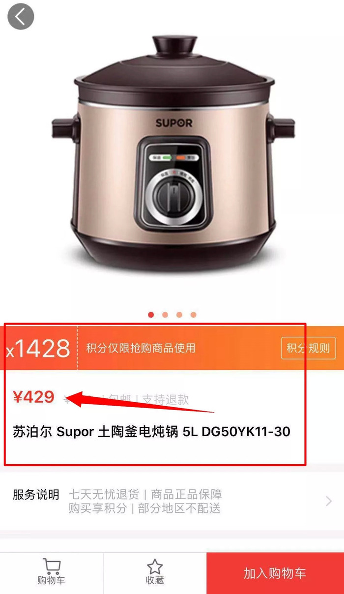
Task: Click the 加入购物车 button
Action: (x=275, y=573)
